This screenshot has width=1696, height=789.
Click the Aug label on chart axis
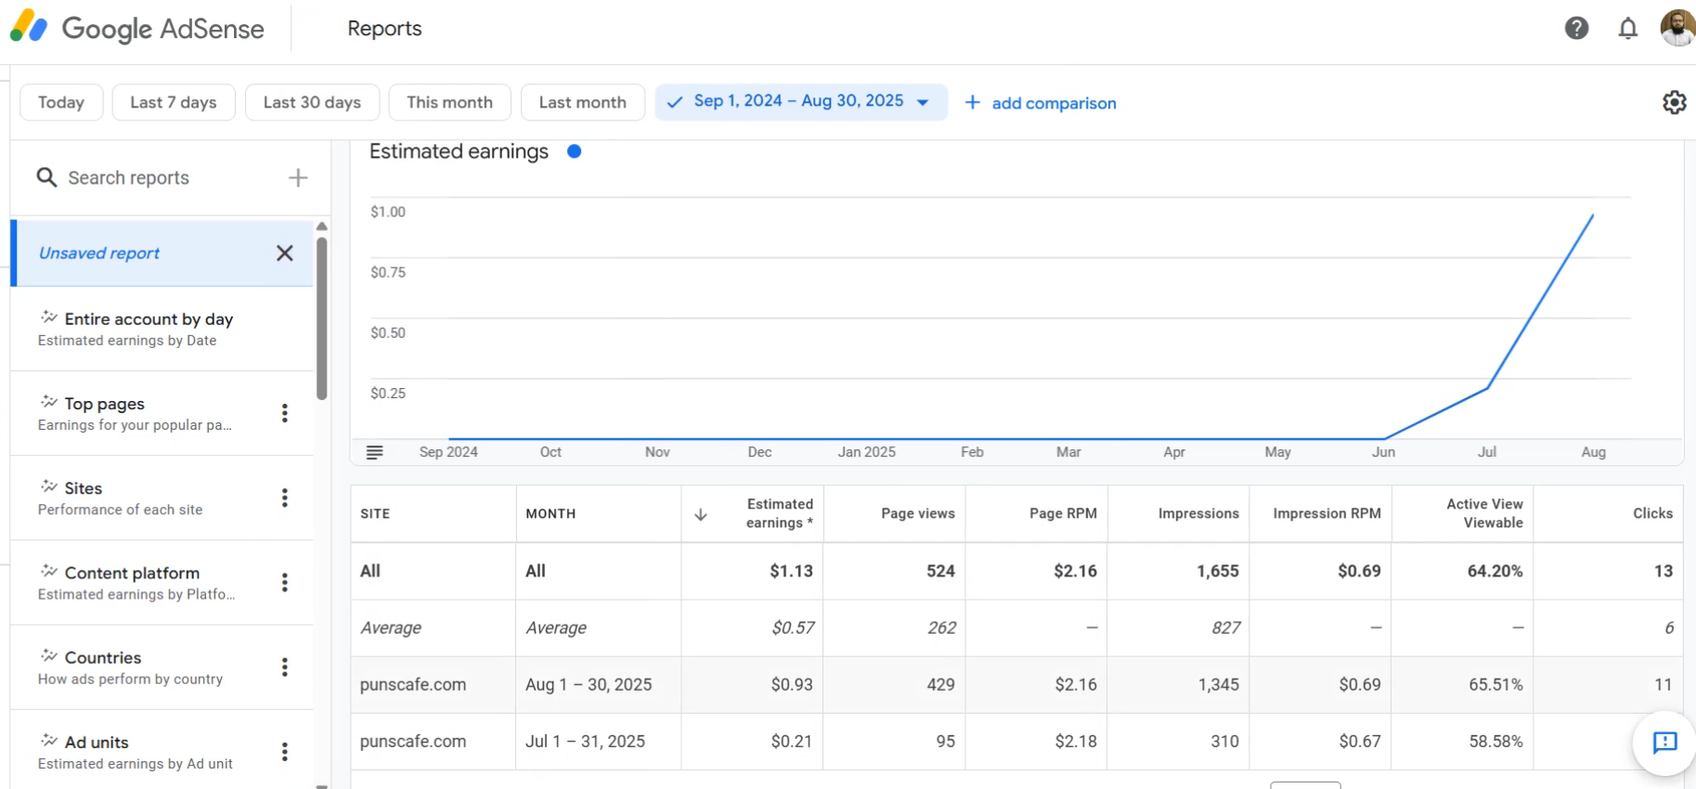coord(1593,452)
